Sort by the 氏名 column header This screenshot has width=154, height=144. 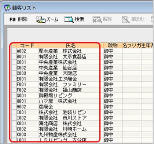pyautogui.click(x=71, y=45)
